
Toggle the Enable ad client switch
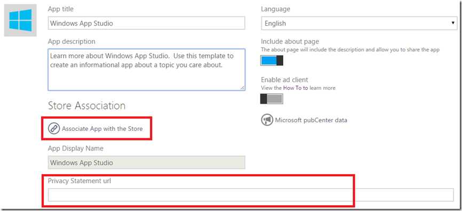(272, 99)
